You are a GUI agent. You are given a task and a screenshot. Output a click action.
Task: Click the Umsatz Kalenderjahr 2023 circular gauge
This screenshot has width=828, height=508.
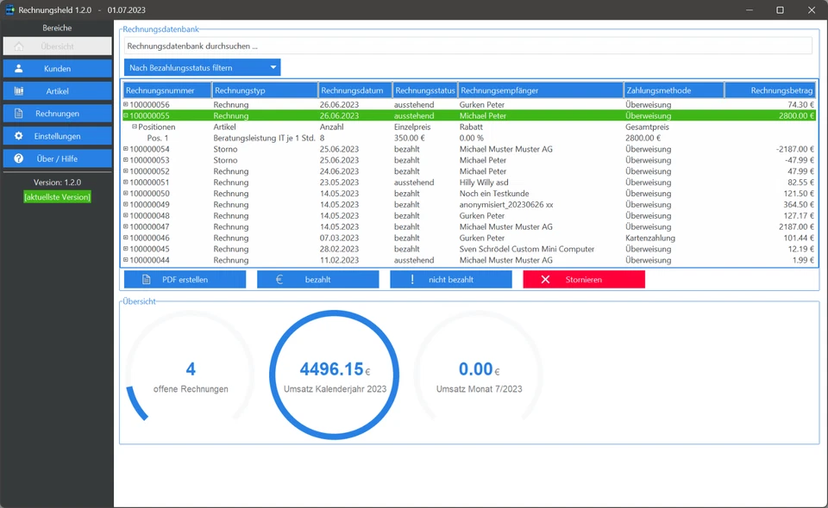click(x=335, y=375)
